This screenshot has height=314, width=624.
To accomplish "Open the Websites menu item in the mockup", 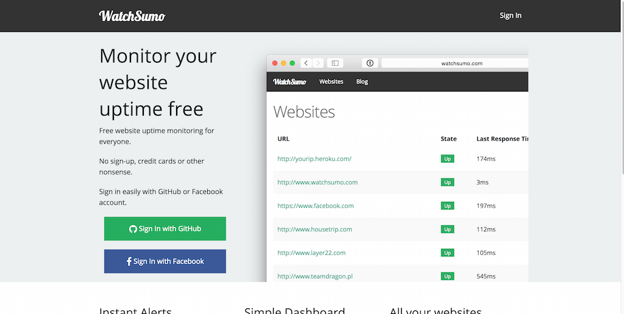I will (x=331, y=82).
